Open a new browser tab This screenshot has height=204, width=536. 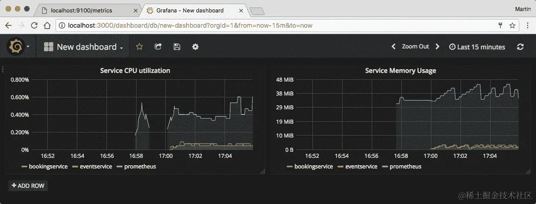pos(257,12)
